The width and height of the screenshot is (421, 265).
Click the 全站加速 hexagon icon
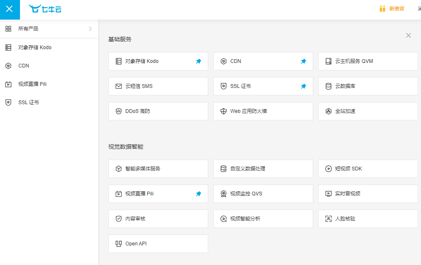[329, 111]
